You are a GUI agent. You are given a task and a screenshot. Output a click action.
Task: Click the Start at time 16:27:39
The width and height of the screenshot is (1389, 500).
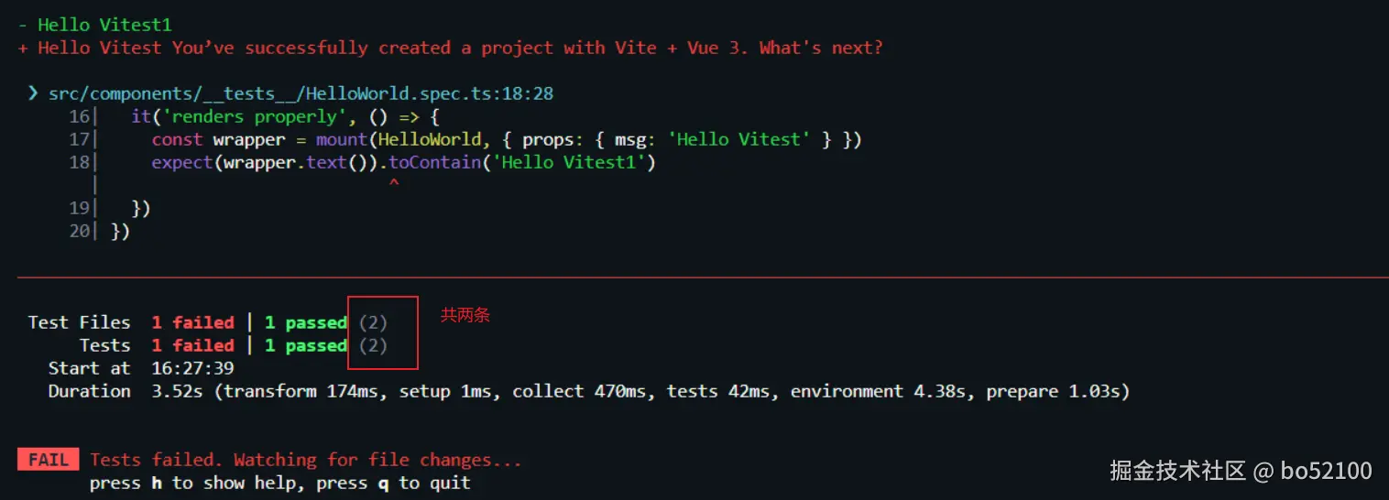(192, 368)
